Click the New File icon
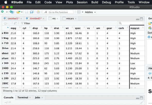 (3, 12)
